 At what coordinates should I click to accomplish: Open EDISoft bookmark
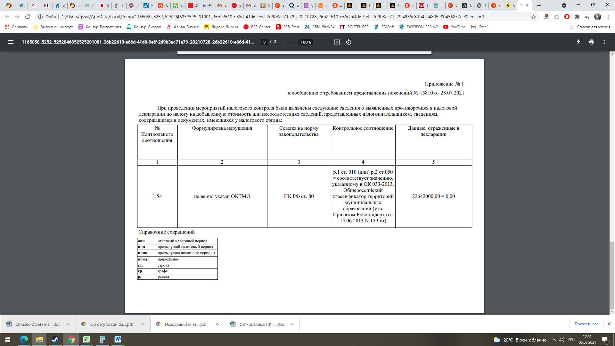(384, 27)
